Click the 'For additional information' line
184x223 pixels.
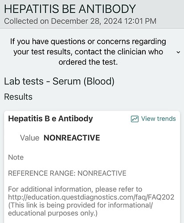[75, 190]
